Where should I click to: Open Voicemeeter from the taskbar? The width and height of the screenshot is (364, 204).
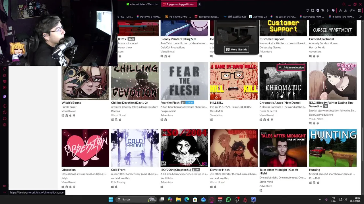tap(220, 199)
